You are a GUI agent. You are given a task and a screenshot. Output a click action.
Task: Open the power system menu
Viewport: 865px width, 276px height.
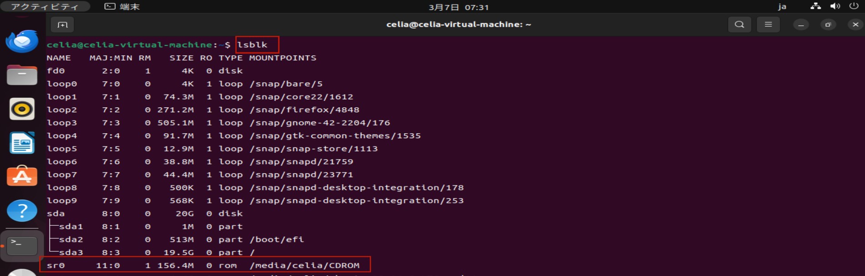pos(854,6)
